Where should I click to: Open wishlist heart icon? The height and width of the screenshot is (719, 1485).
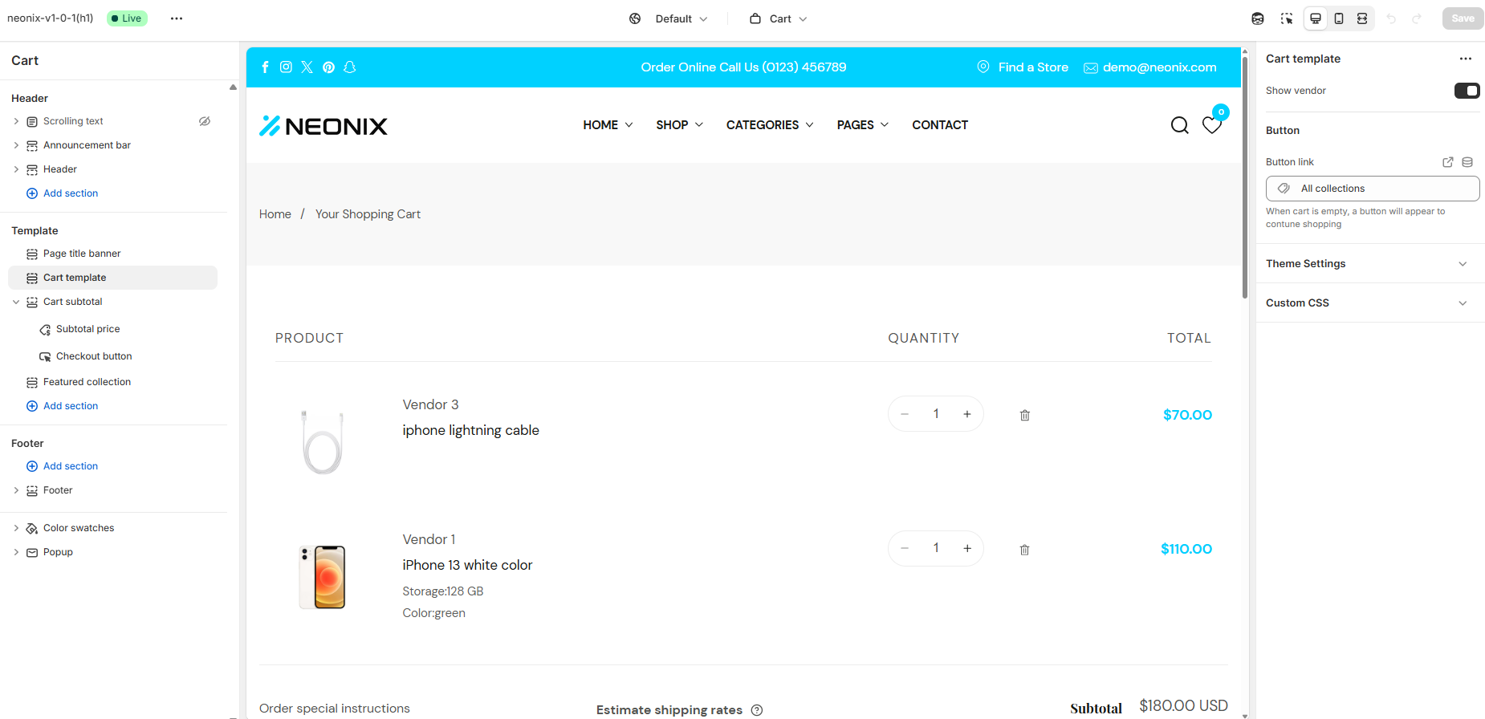coord(1212,125)
